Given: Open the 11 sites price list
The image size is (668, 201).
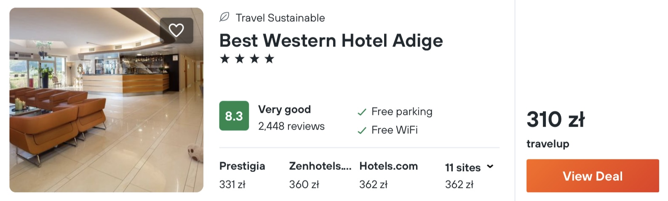Looking at the screenshot, I should point(463,168).
